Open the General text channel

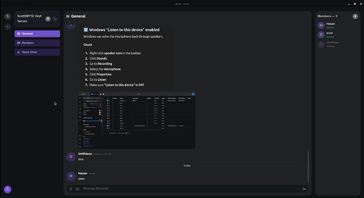tap(37, 33)
